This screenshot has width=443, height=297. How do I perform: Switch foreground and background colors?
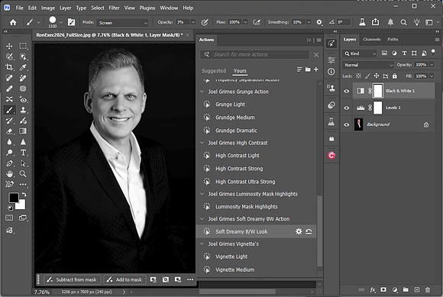[x=24, y=195]
